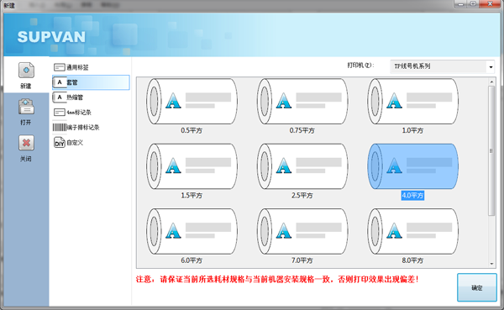Click the selected 4.0平方 text label

[x=412, y=195]
